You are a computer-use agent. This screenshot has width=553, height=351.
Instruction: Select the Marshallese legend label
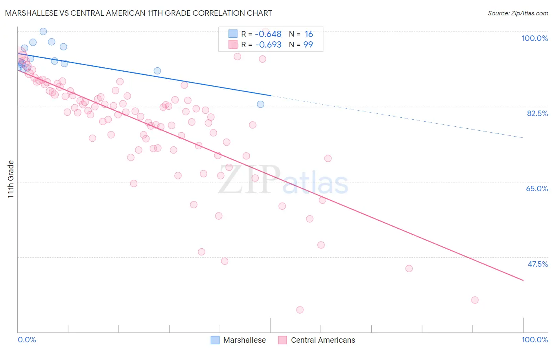[x=244, y=340]
